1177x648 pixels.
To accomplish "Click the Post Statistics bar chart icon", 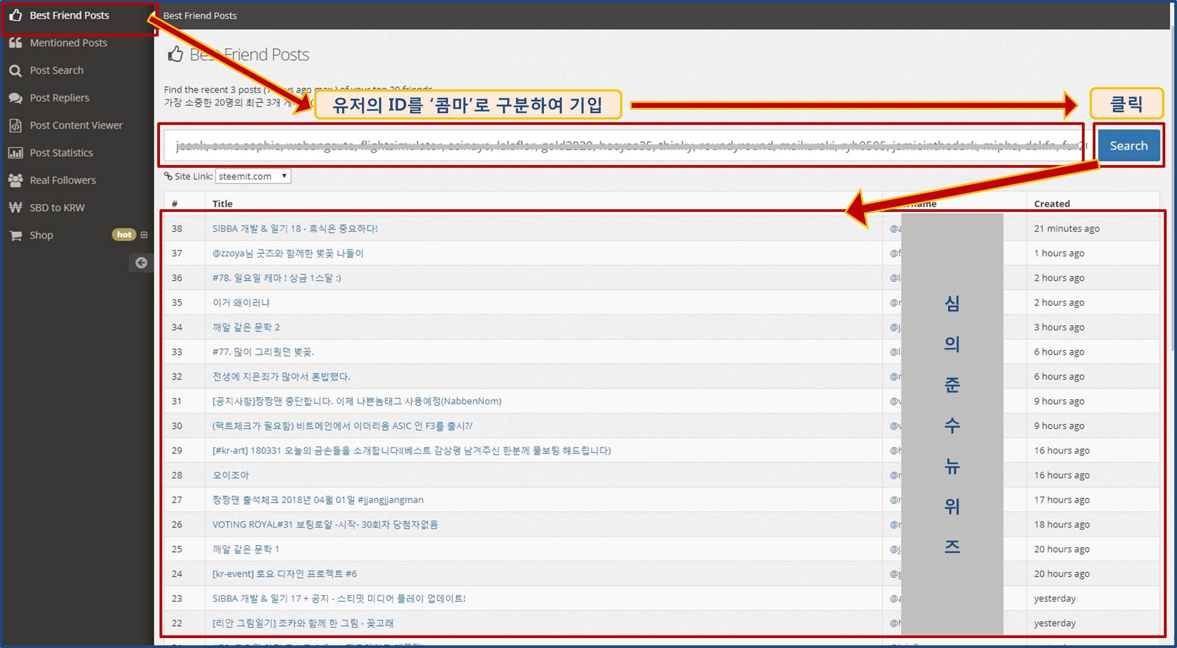I will pos(15,153).
